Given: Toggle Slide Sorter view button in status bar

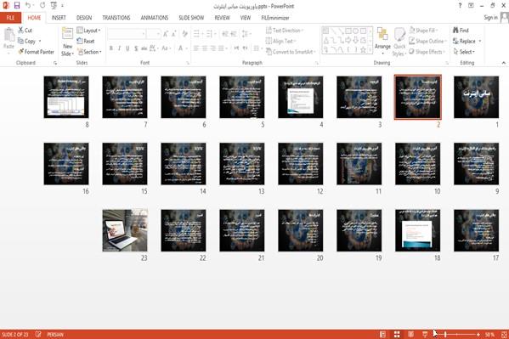Looking at the screenshot, I should point(397,334).
